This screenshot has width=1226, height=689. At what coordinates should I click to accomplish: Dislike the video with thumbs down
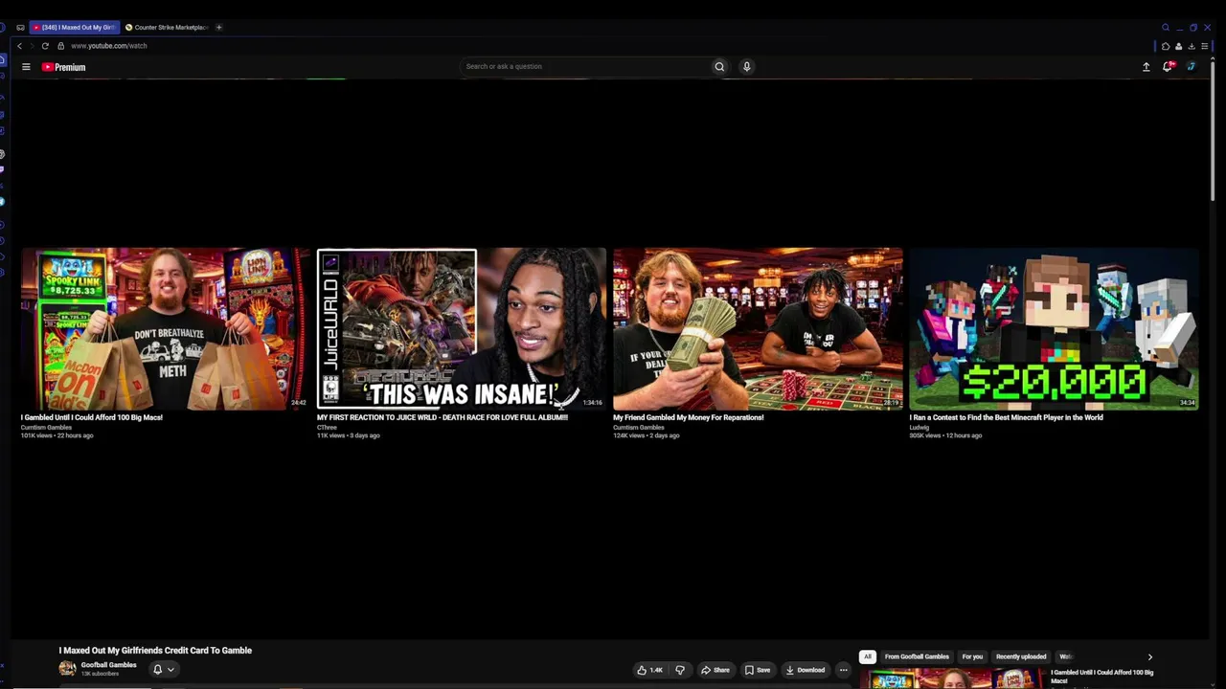tap(680, 670)
